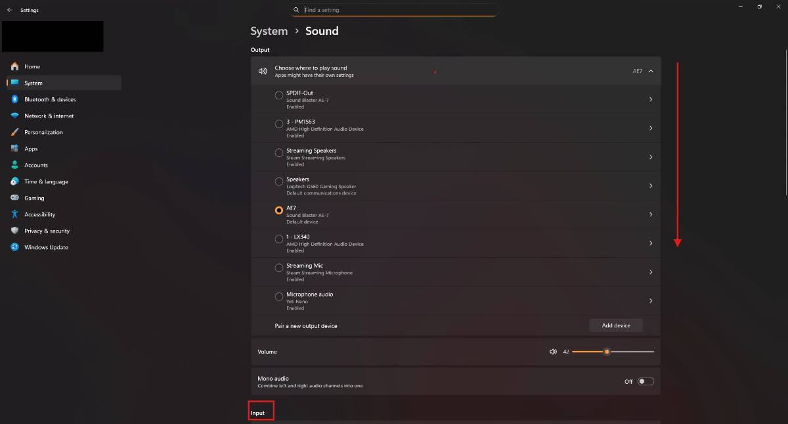Select SPDIF-Out as output device

[279, 95]
